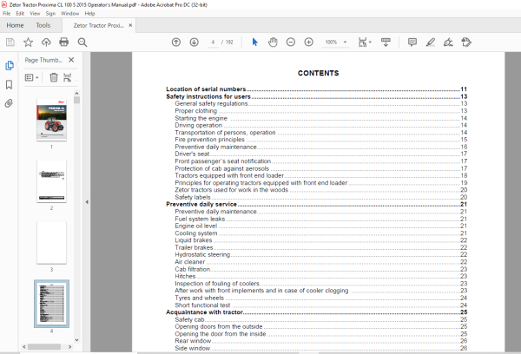Open the Sign document tool
521x354 pixels.
point(448,43)
